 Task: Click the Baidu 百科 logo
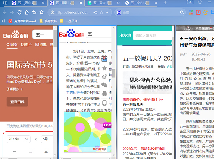pos(71,33)
